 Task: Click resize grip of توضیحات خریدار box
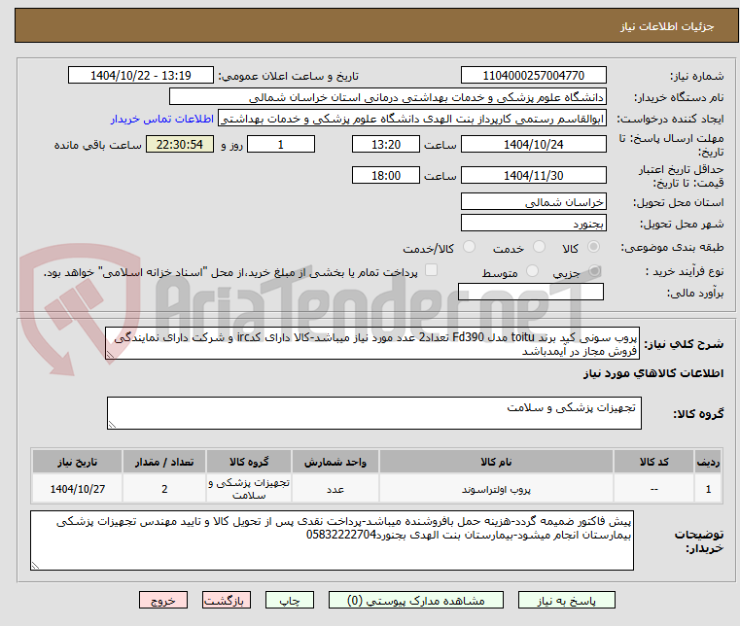[35, 565]
